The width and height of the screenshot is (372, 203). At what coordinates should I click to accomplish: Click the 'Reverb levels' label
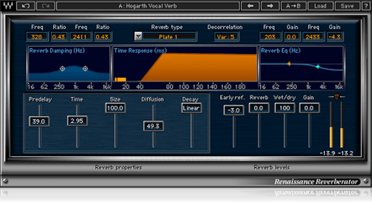(272, 167)
